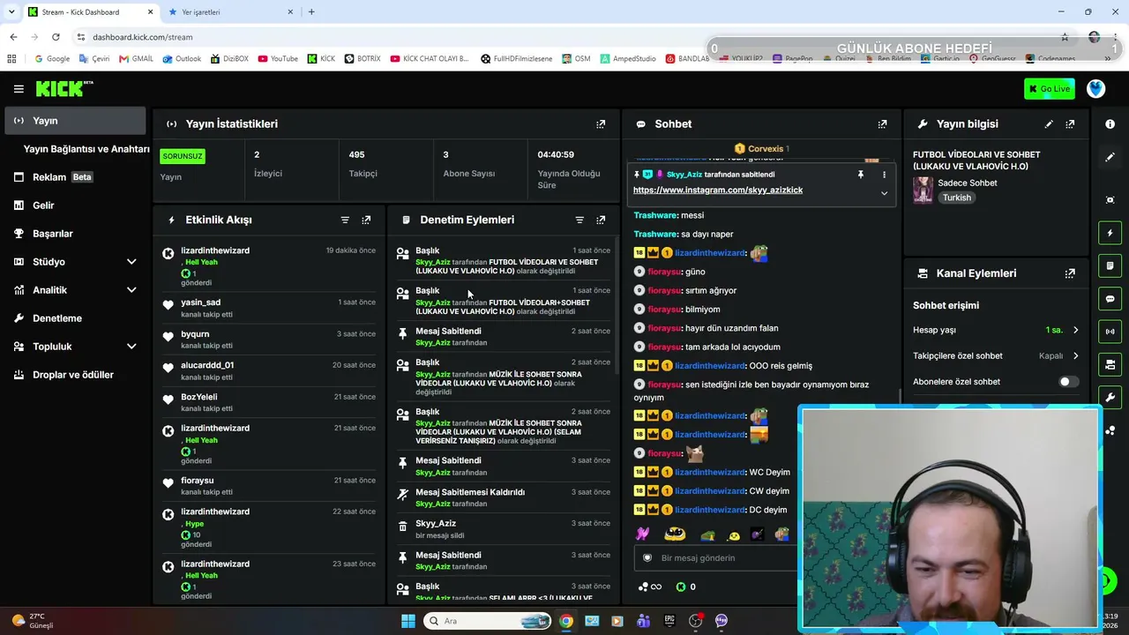The width and height of the screenshot is (1129, 635).
Task: Open the BOTRİX bookmark
Action: tap(362, 59)
